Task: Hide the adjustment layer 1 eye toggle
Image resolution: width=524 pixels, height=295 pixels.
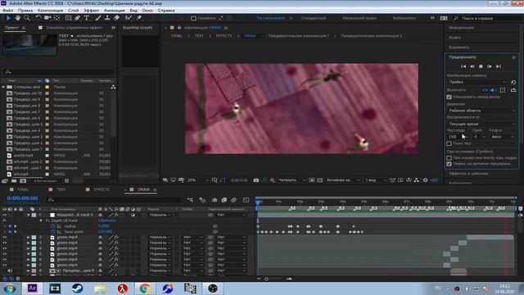Action: (5, 215)
